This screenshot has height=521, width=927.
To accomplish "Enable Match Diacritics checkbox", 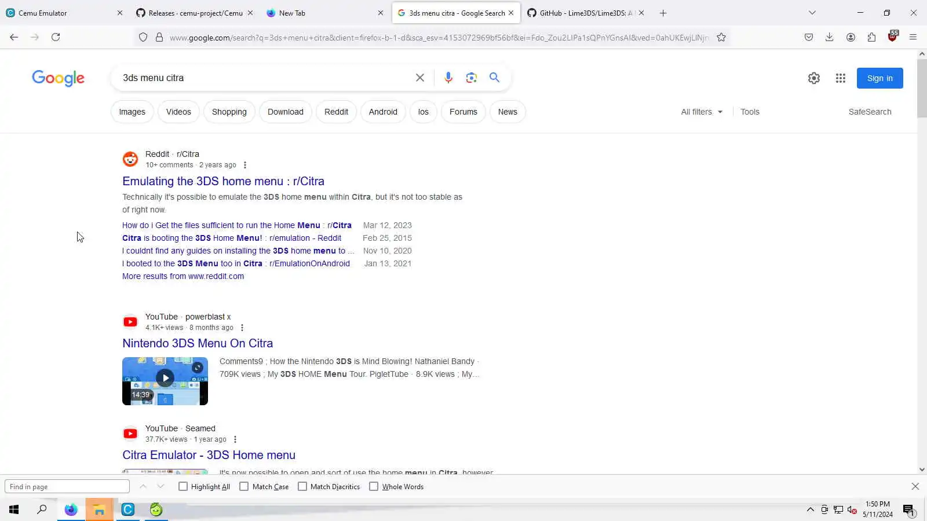I will pyautogui.click(x=302, y=487).
